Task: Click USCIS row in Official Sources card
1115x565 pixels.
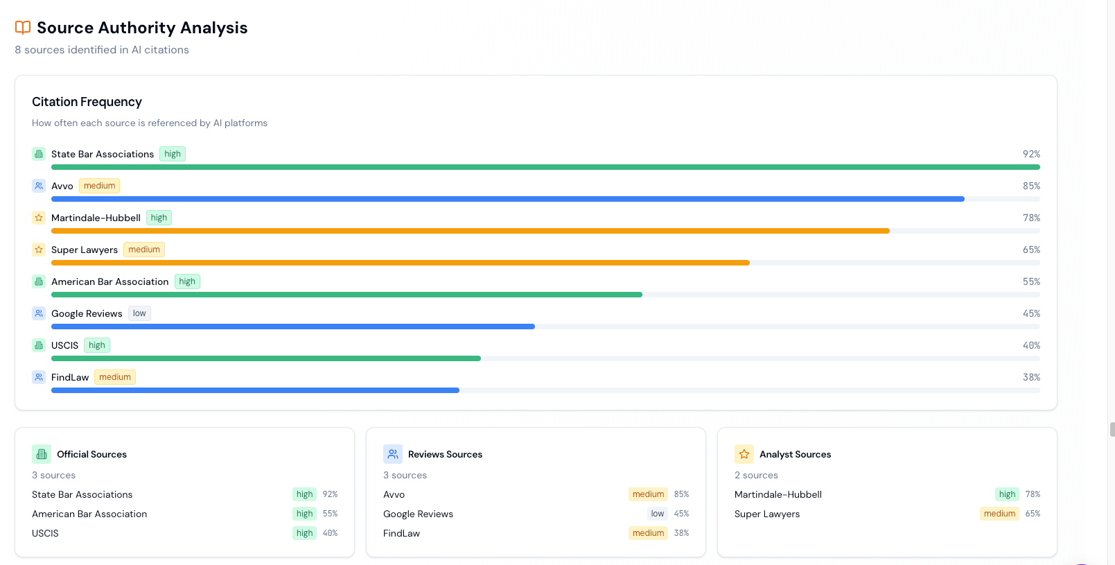Action: [x=184, y=533]
